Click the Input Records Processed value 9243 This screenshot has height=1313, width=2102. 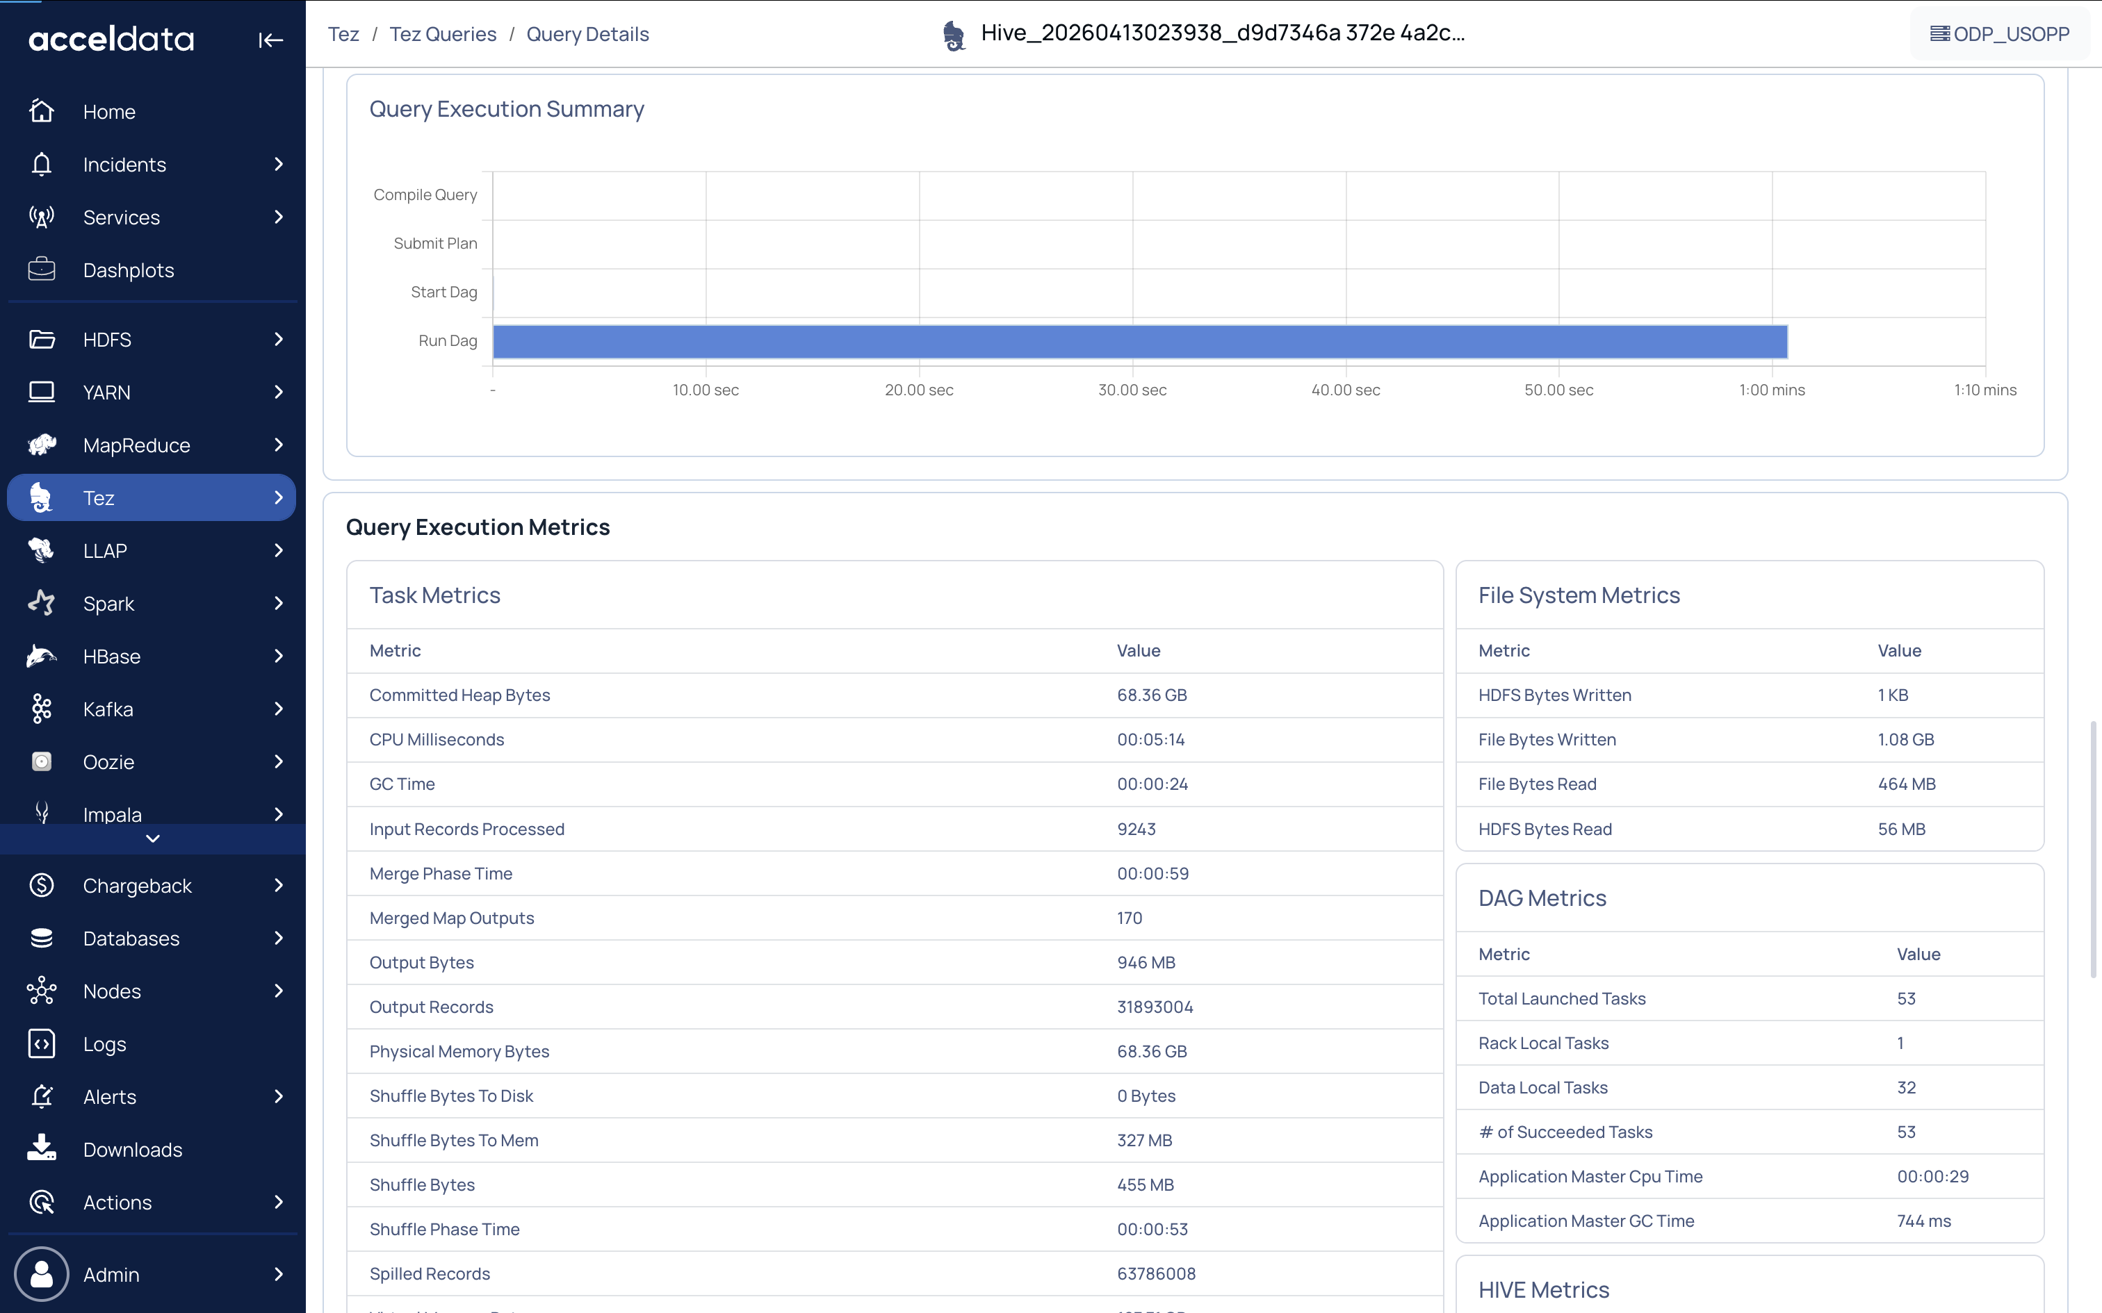pyautogui.click(x=1136, y=829)
